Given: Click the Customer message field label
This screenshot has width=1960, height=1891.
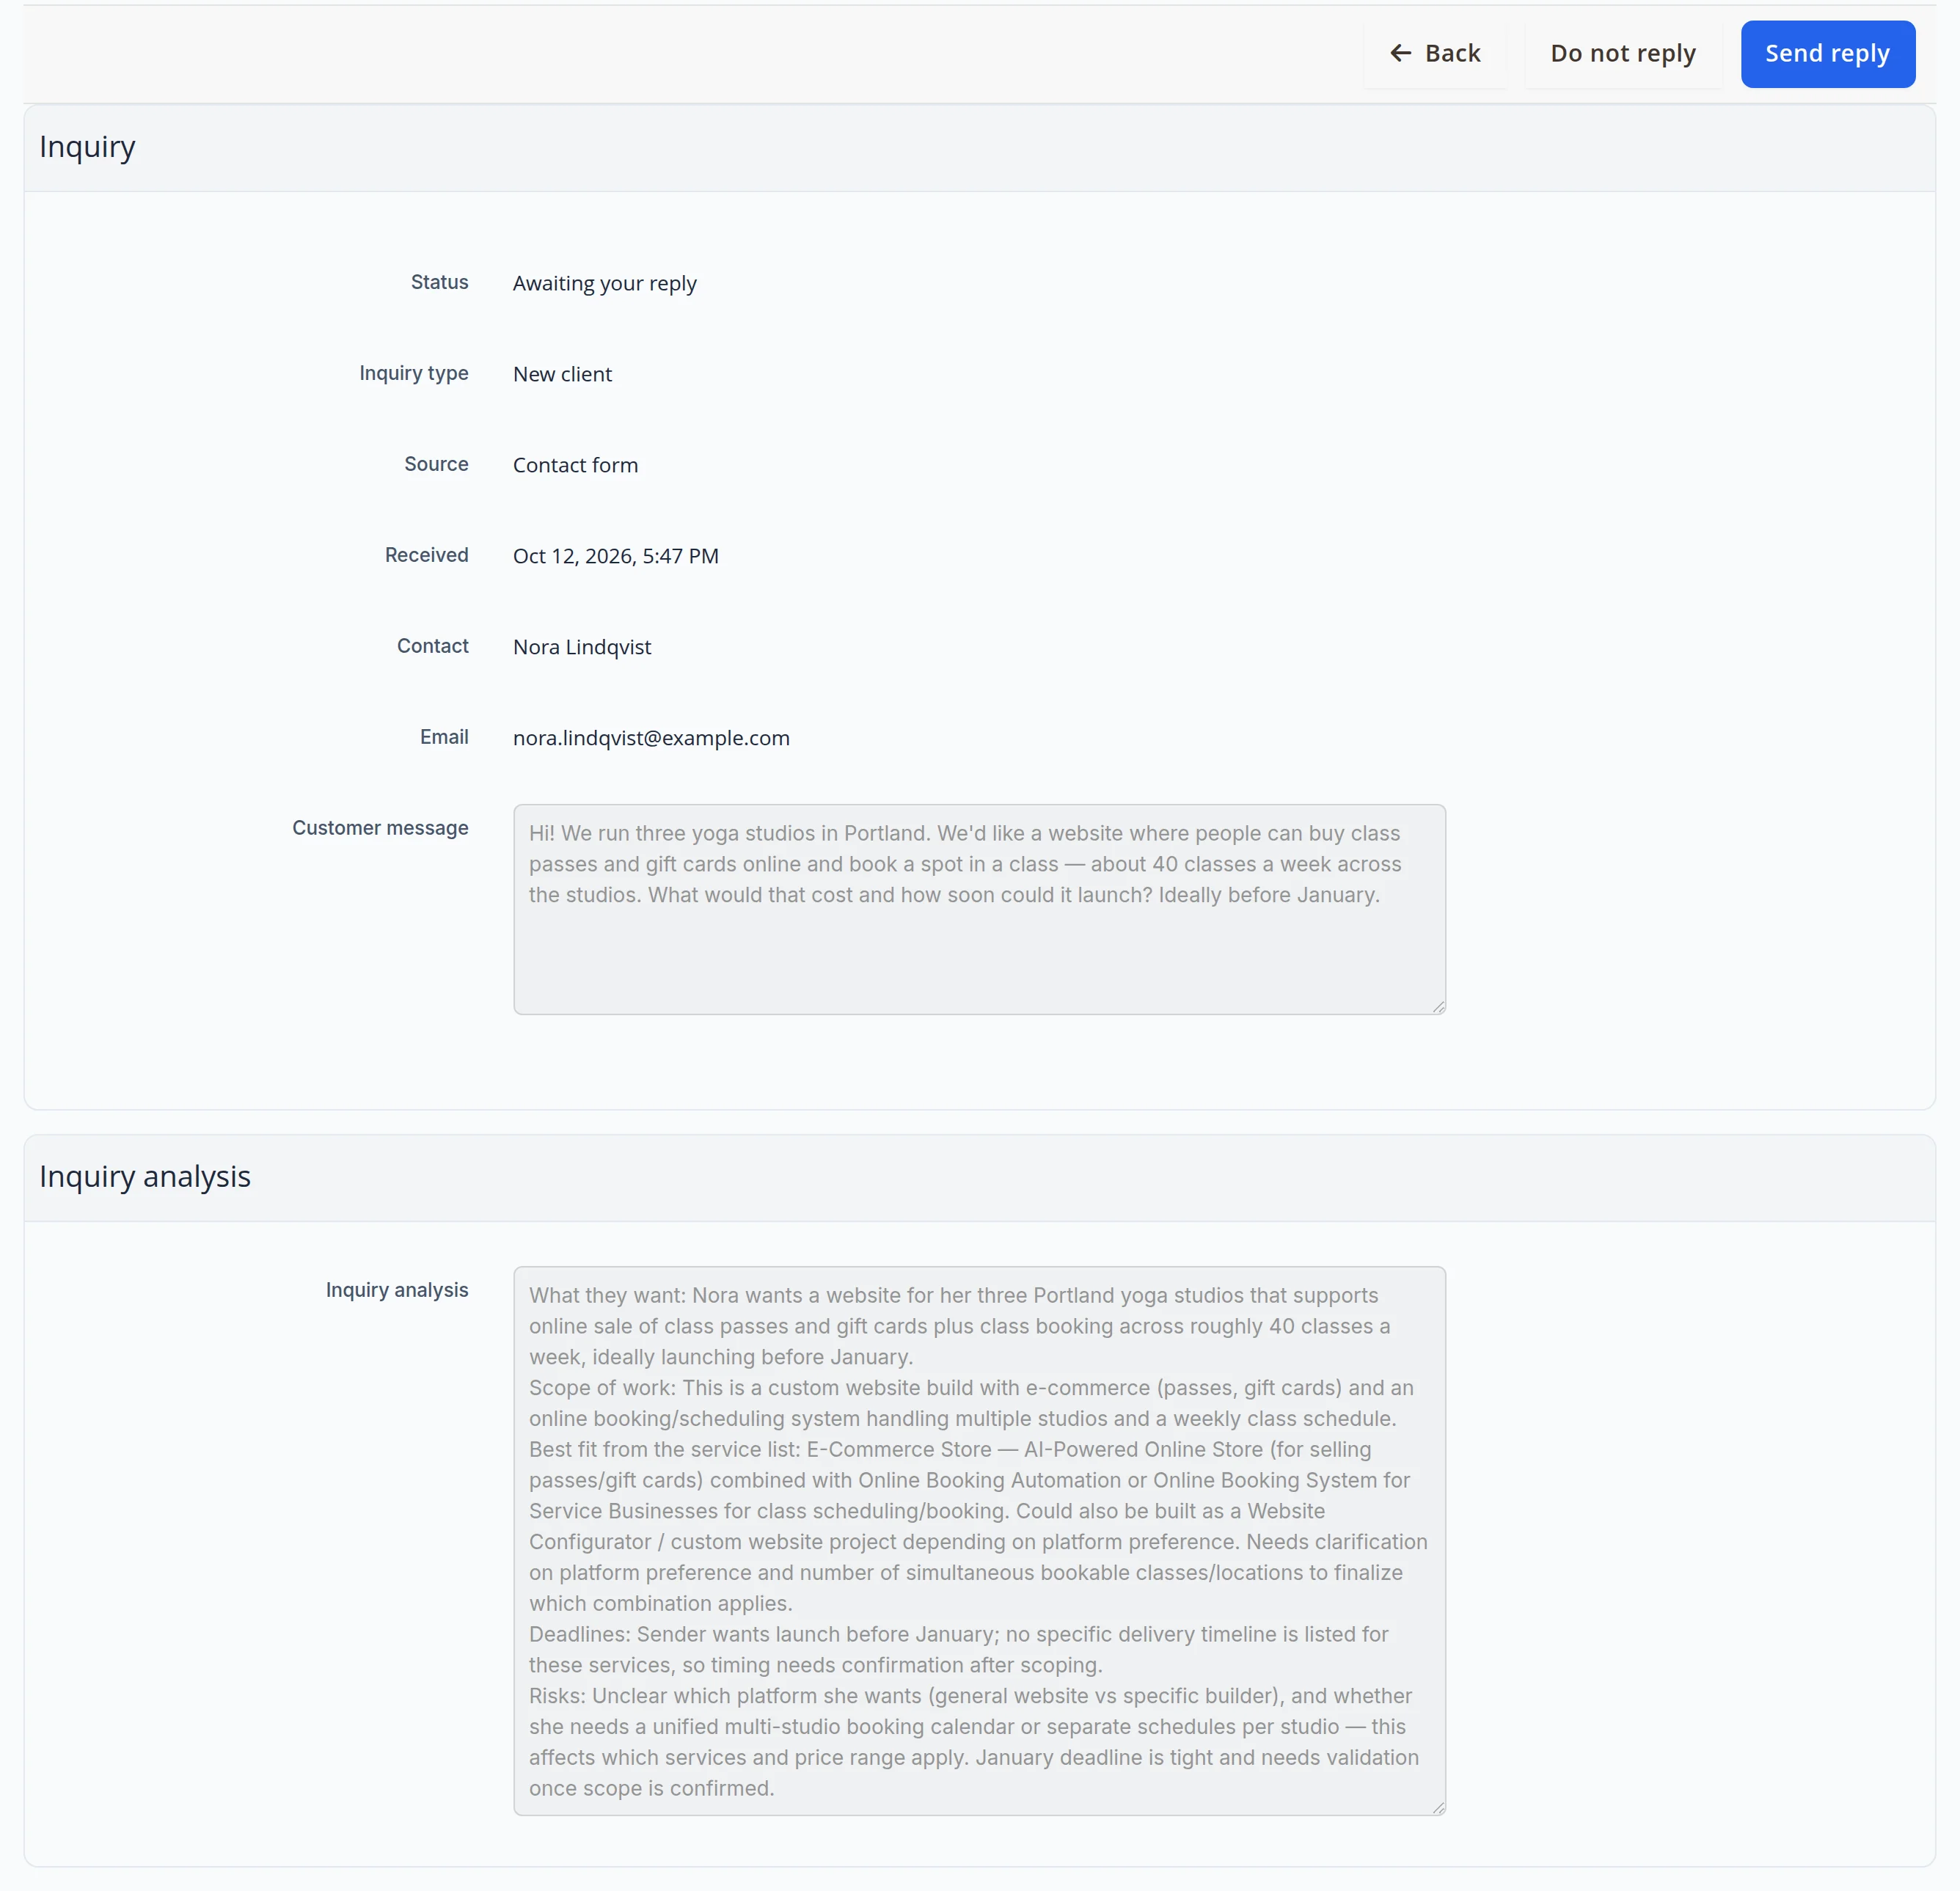Looking at the screenshot, I should coord(380,828).
